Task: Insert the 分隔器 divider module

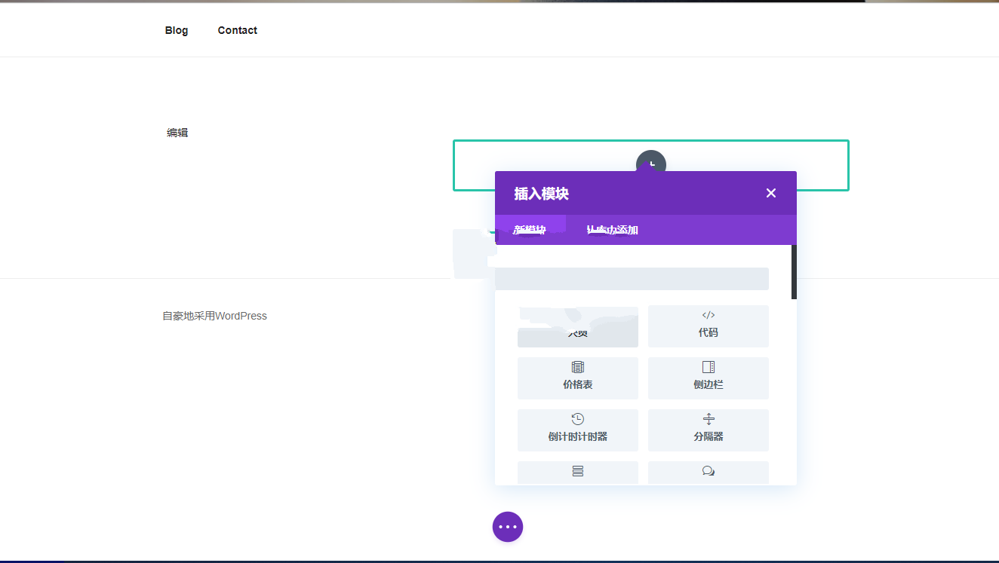Action: point(708,430)
